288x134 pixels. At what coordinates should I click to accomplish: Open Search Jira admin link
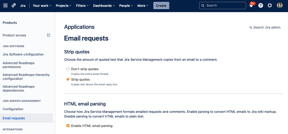(x=265, y=27)
